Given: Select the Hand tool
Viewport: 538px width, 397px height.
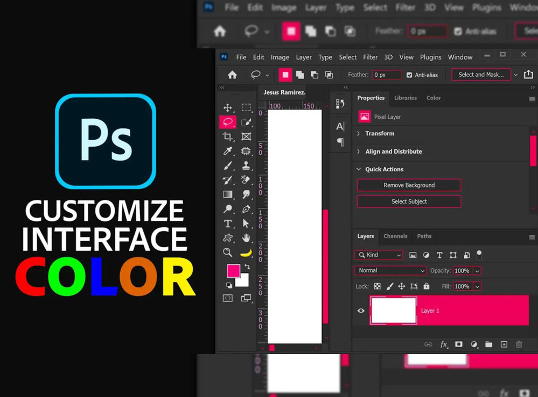Looking at the screenshot, I should [x=246, y=237].
